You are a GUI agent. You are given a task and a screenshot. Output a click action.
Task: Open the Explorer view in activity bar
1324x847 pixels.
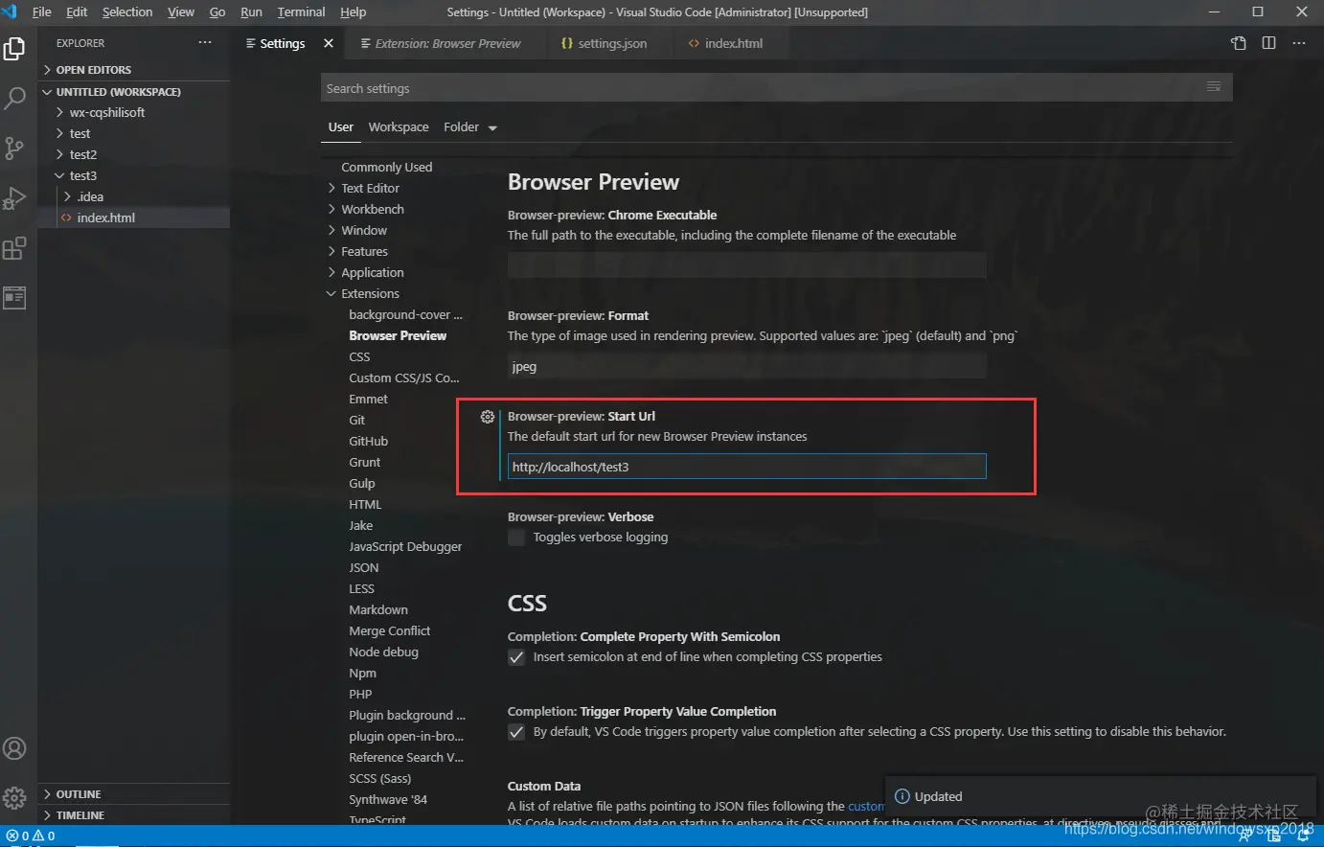pos(14,49)
